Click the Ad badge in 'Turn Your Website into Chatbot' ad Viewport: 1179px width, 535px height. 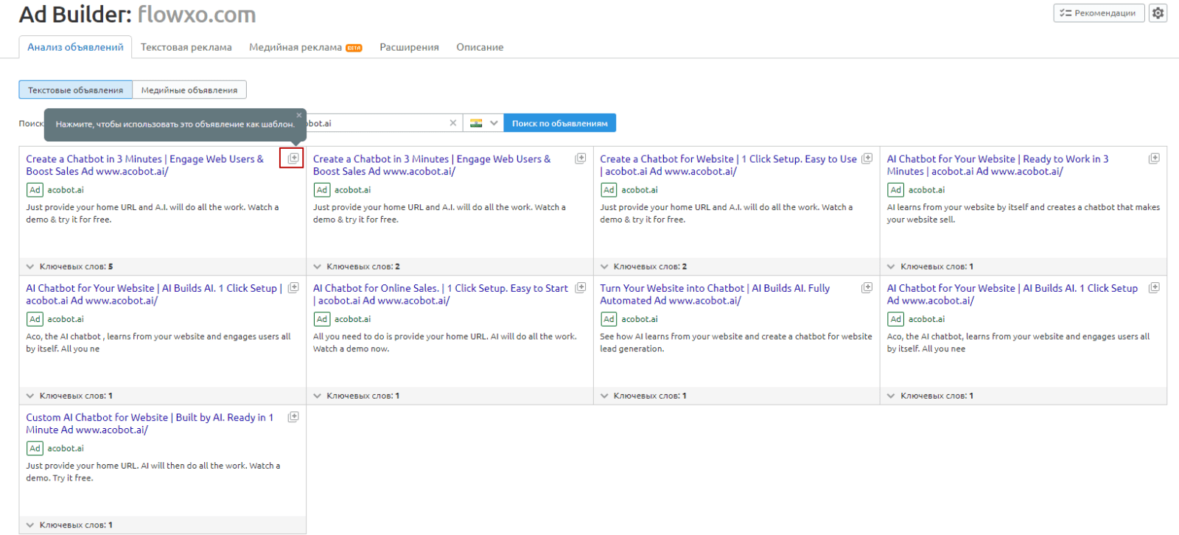(x=609, y=319)
